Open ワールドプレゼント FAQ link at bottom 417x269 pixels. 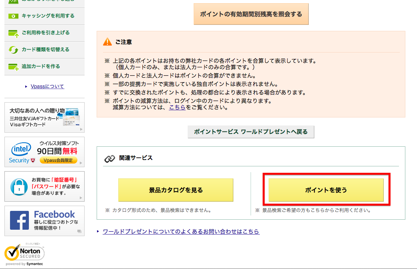tap(181, 232)
